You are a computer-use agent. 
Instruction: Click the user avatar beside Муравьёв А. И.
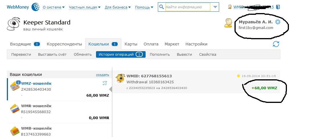[x=228, y=23]
